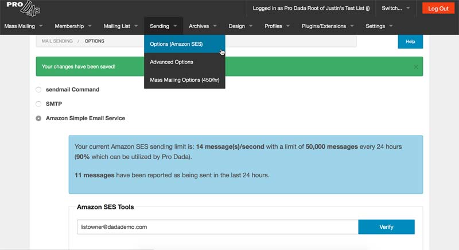Select Amazon Simple Email Service radio option
The height and width of the screenshot is (250, 459).
[x=38, y=118]
